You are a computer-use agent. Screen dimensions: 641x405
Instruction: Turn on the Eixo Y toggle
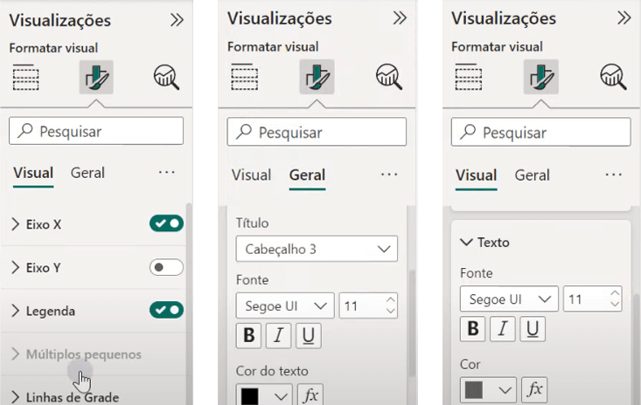[166, 267]
